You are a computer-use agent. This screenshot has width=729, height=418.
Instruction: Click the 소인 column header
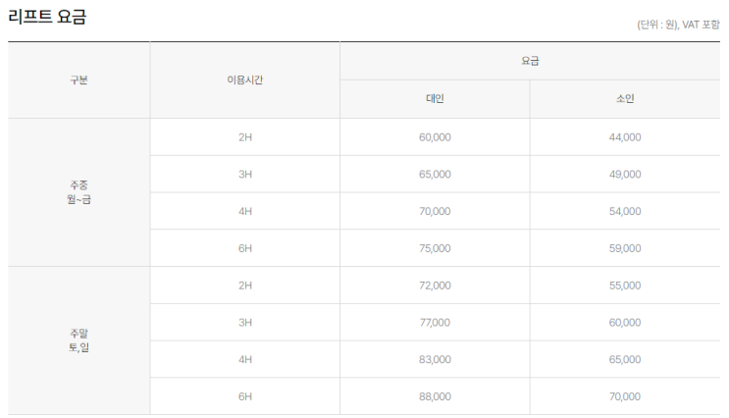[x=624, y=99]
